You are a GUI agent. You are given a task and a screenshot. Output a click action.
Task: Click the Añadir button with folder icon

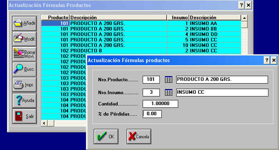[24, 23]
